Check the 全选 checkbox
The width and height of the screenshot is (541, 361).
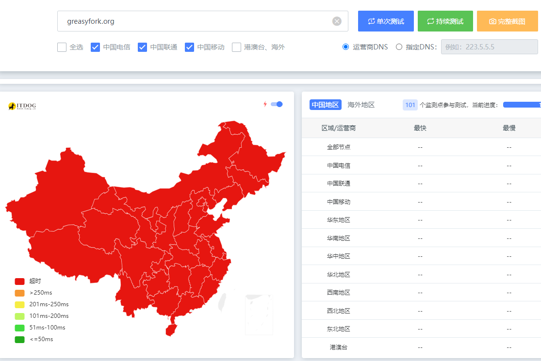[x=62, y=47]
